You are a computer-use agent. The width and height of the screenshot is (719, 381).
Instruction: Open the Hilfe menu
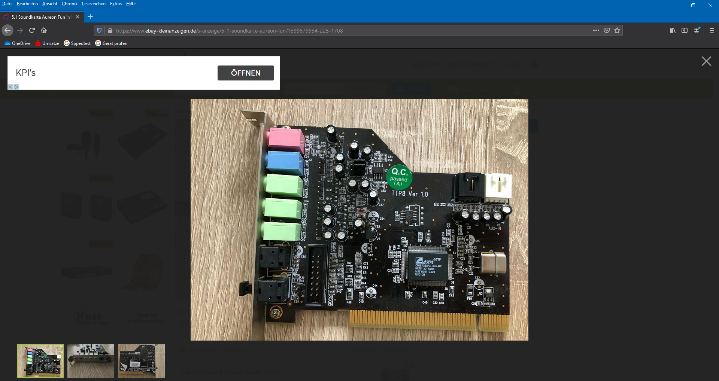point(131,4)
